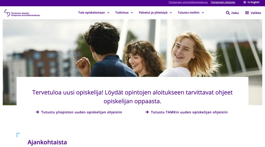Open Palvelut ja yhteistyö menu

tap(153, 13)
